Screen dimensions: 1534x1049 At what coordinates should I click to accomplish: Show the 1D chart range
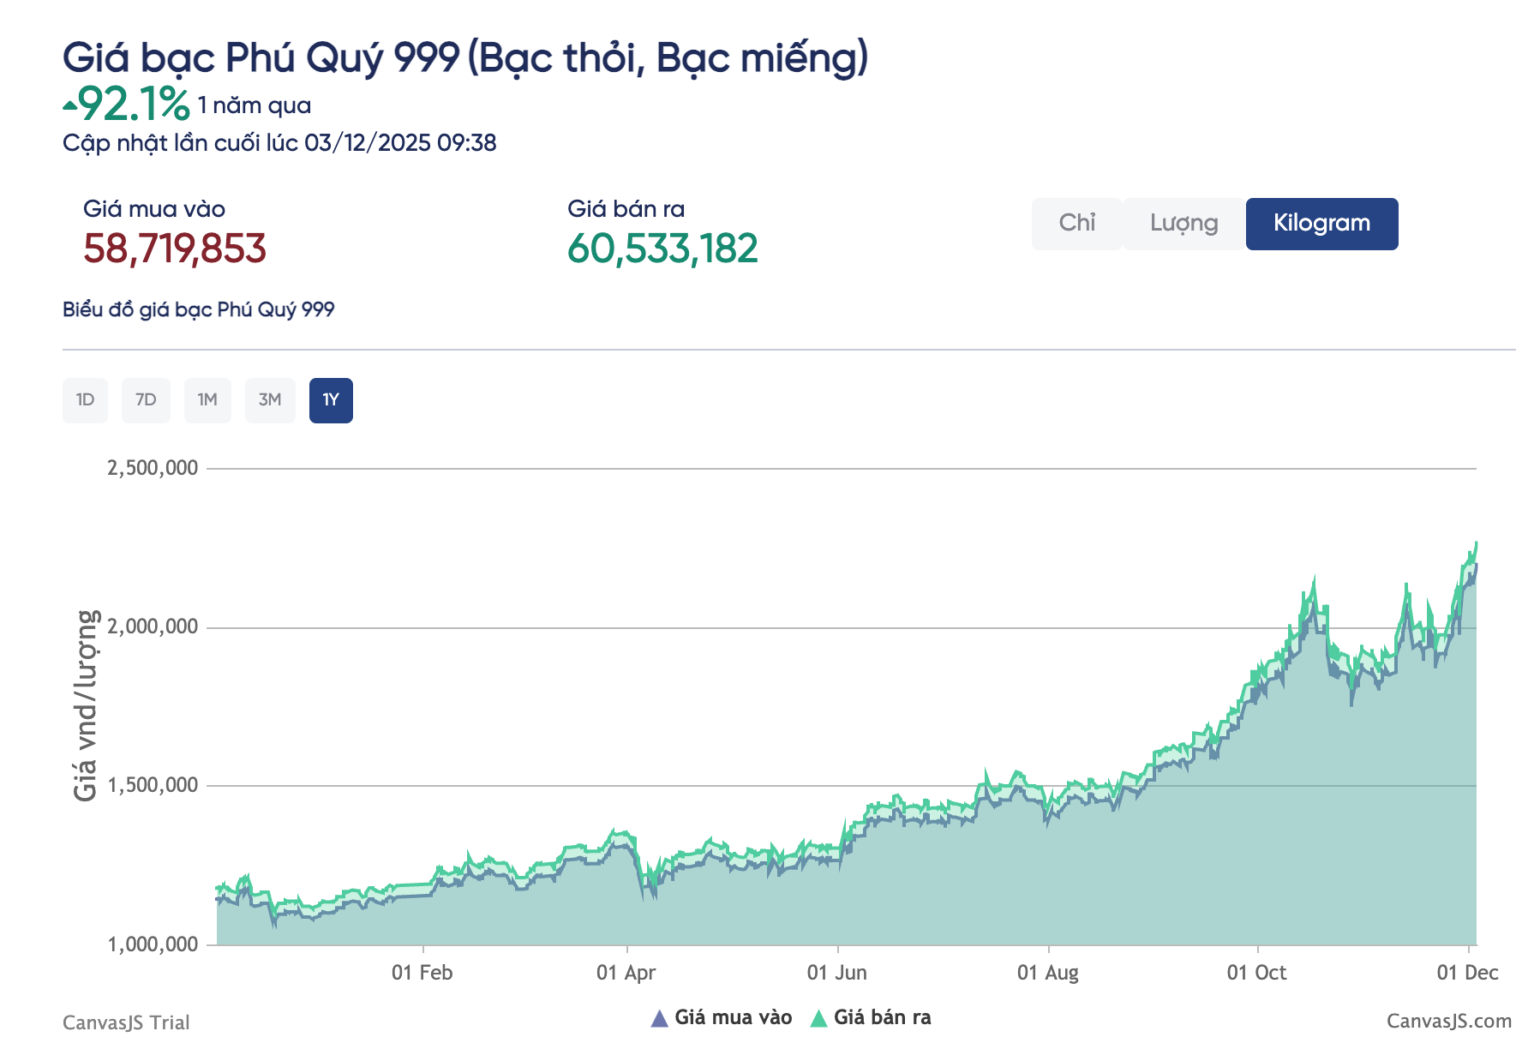85,400
